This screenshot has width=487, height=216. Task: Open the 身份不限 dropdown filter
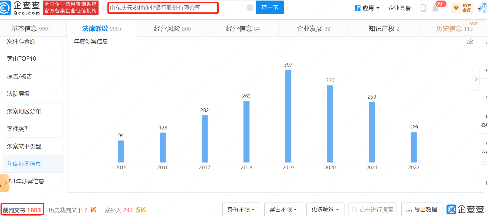point(241,209)
